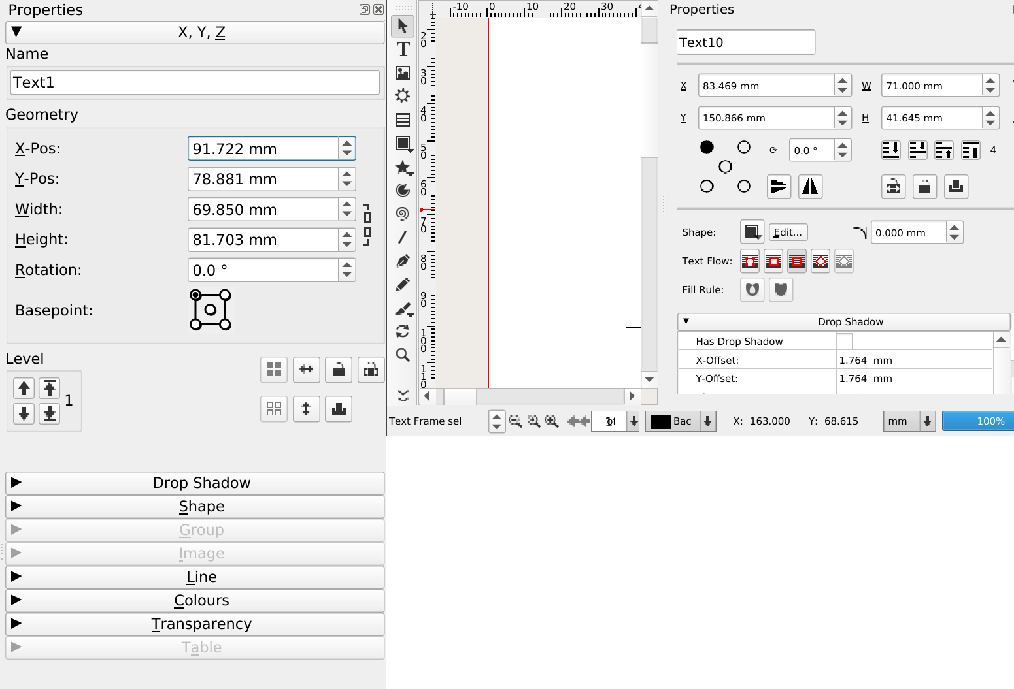The width and height of the screenshot is (1014, 689).
Task: Collapse the X, Y, Z section
Action: 195,33
